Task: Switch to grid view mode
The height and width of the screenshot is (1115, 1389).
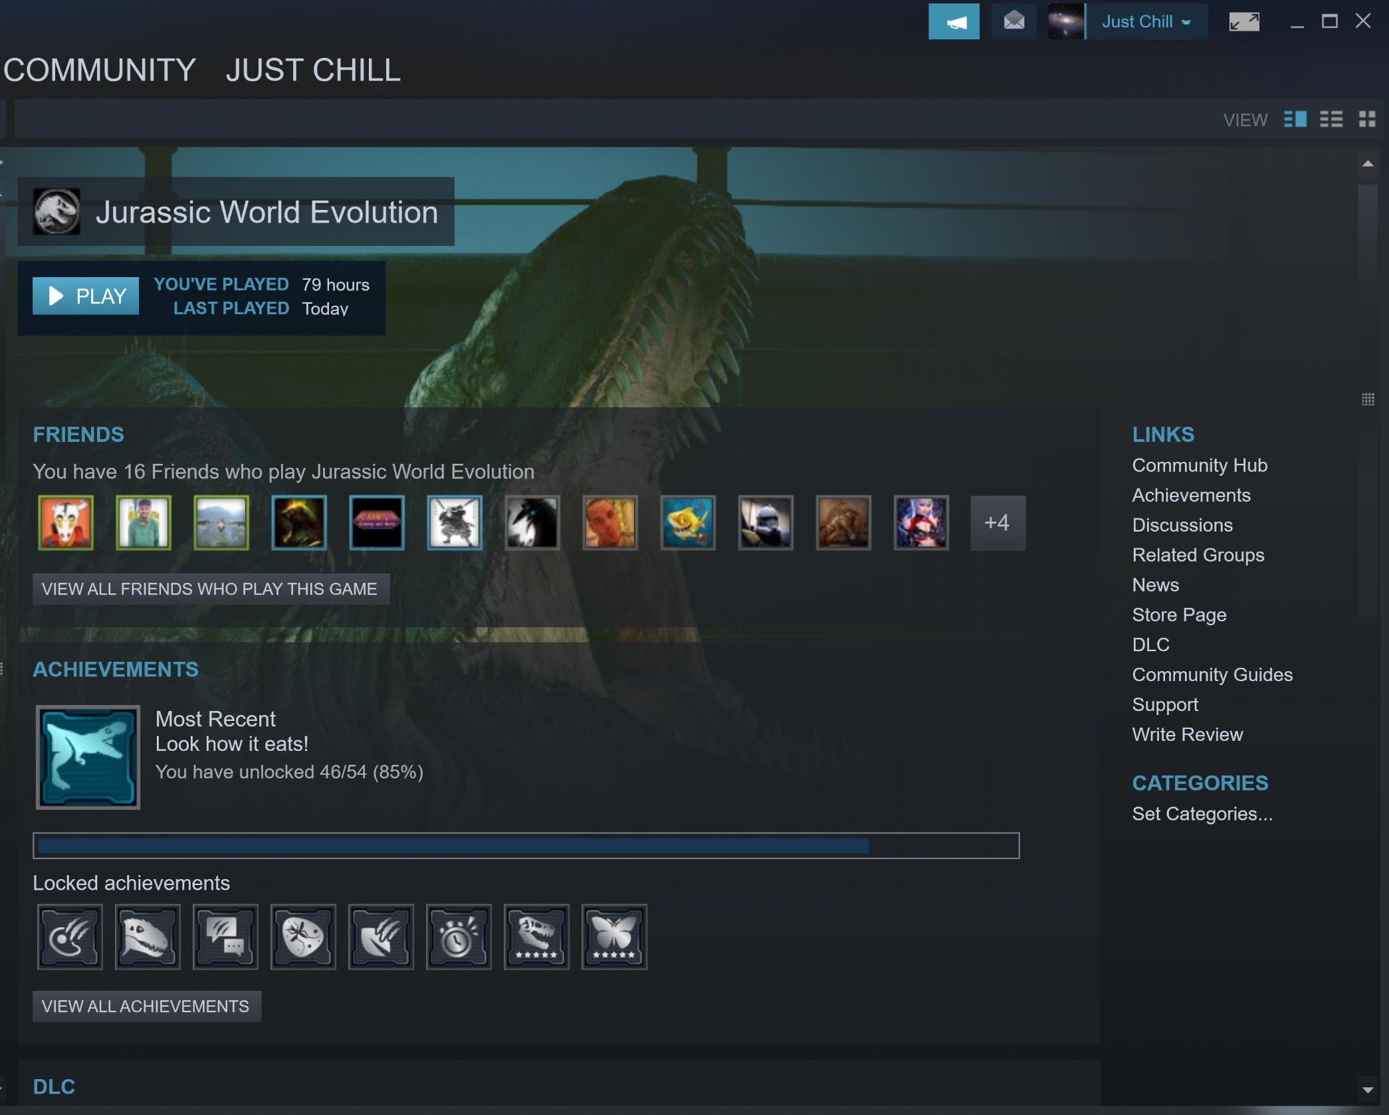Action: click(x=1366, y=120)
